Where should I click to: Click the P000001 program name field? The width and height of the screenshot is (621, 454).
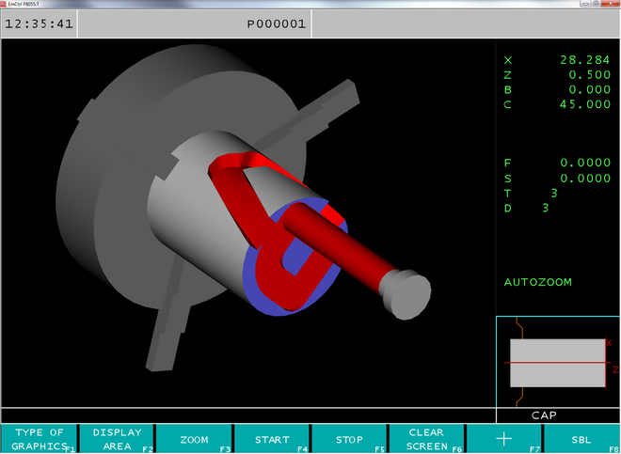[x=277, y=24]
